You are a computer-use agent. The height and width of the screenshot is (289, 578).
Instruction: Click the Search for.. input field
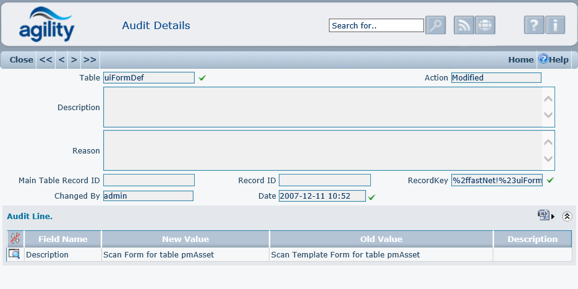(376, 25)
